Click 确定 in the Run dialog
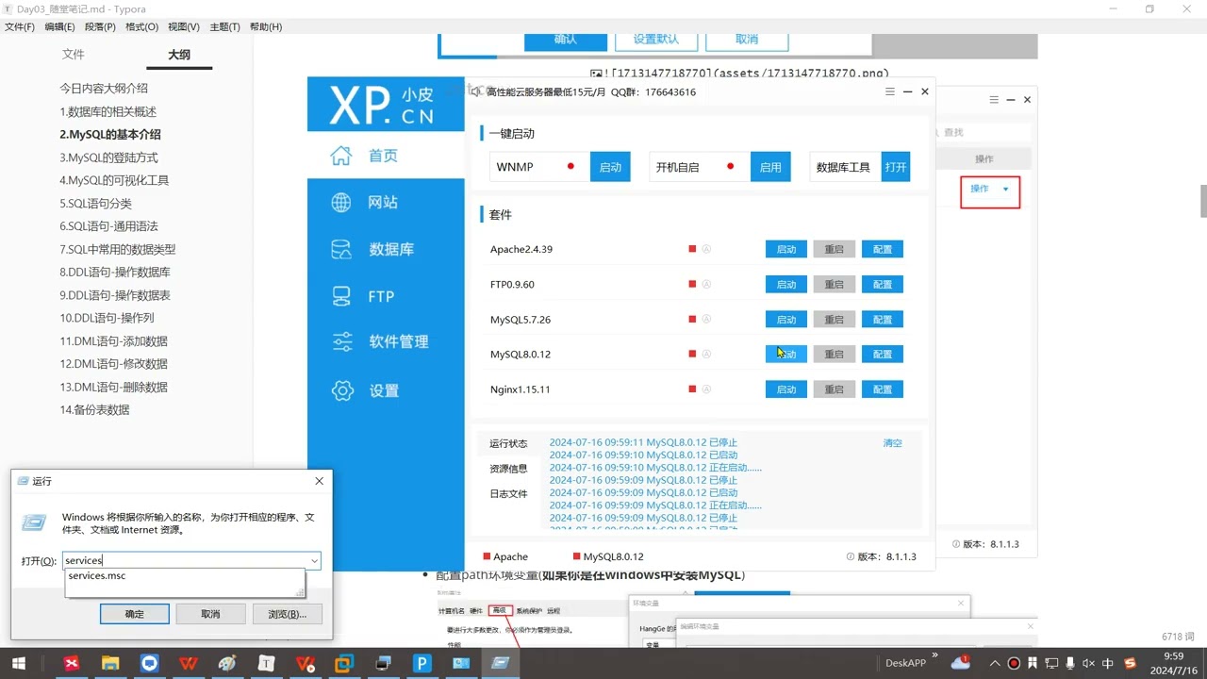The image size is (1207, 679). click(x=135, y=614)
